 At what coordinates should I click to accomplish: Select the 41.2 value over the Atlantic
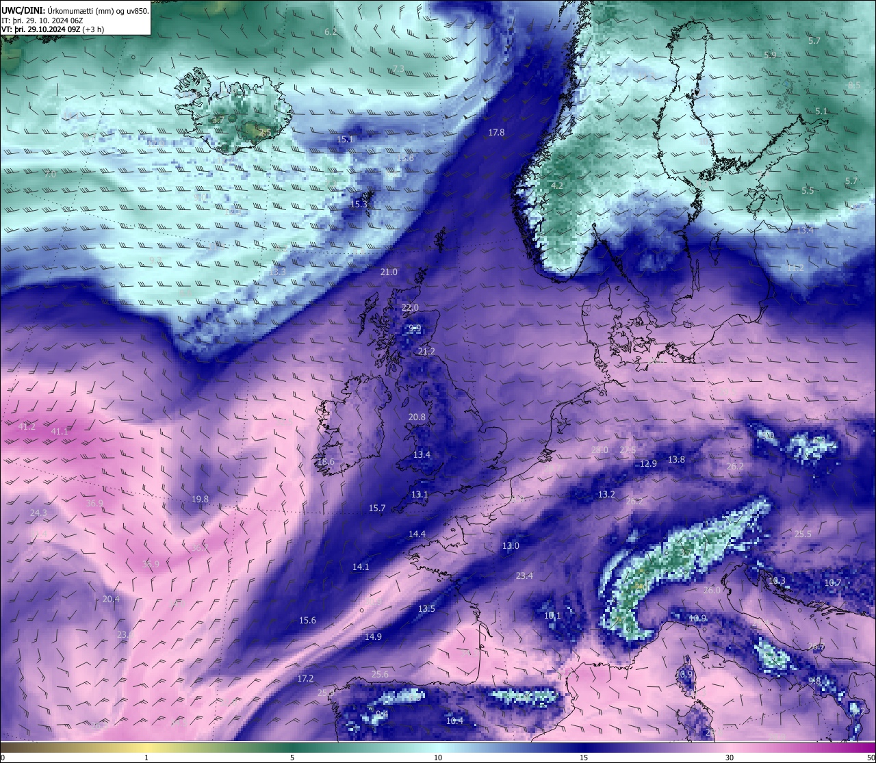pyautogui.click(x=27, y=426)
